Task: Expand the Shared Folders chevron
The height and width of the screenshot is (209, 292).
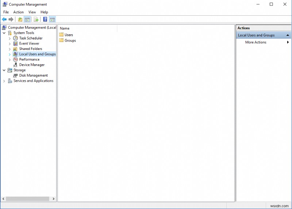Action: click(x=10, y=49)
